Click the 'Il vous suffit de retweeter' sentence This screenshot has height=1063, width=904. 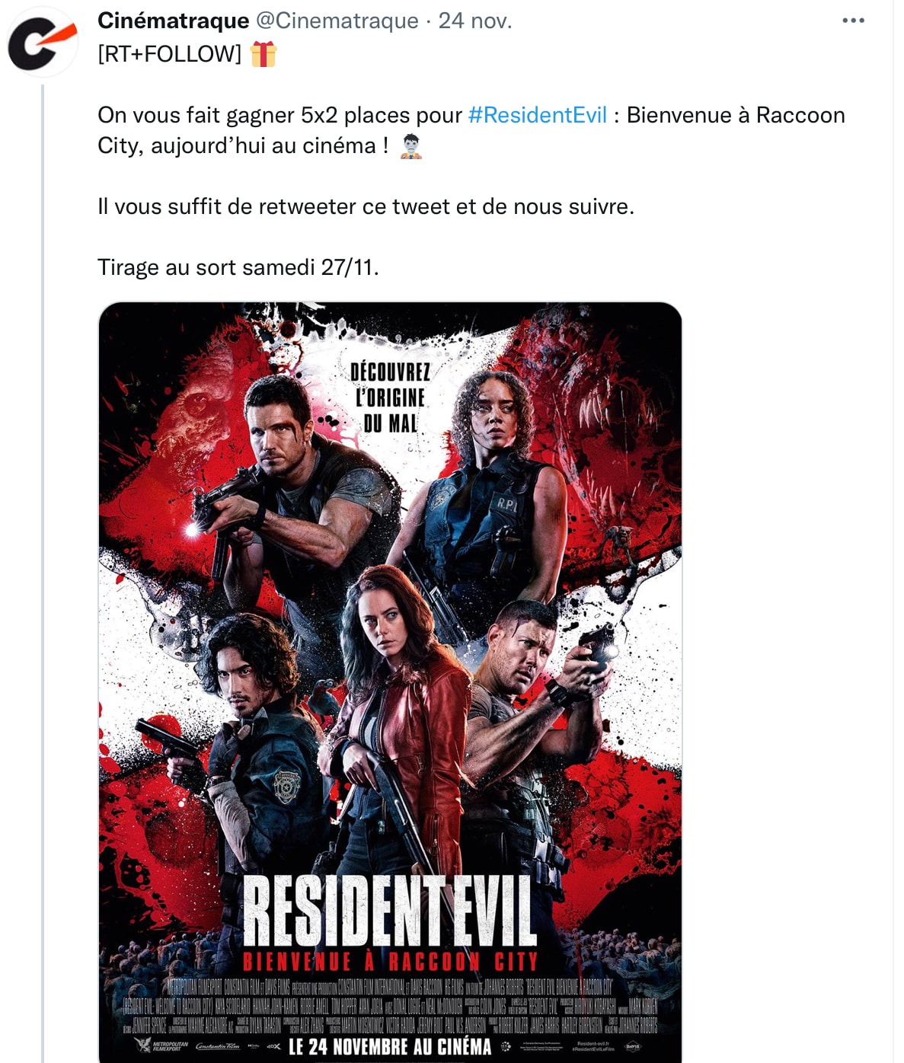(366, 206)
